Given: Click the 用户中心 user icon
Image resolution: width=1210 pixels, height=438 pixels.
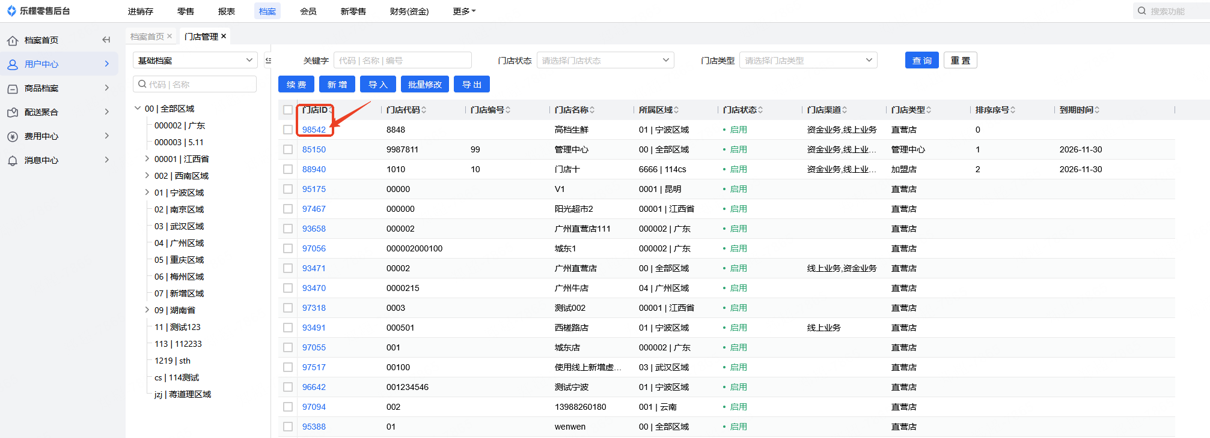Looking at the screenshot, I should 13,65.
